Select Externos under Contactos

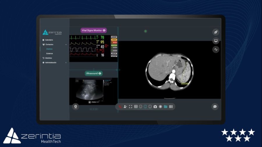coord(49,53)
